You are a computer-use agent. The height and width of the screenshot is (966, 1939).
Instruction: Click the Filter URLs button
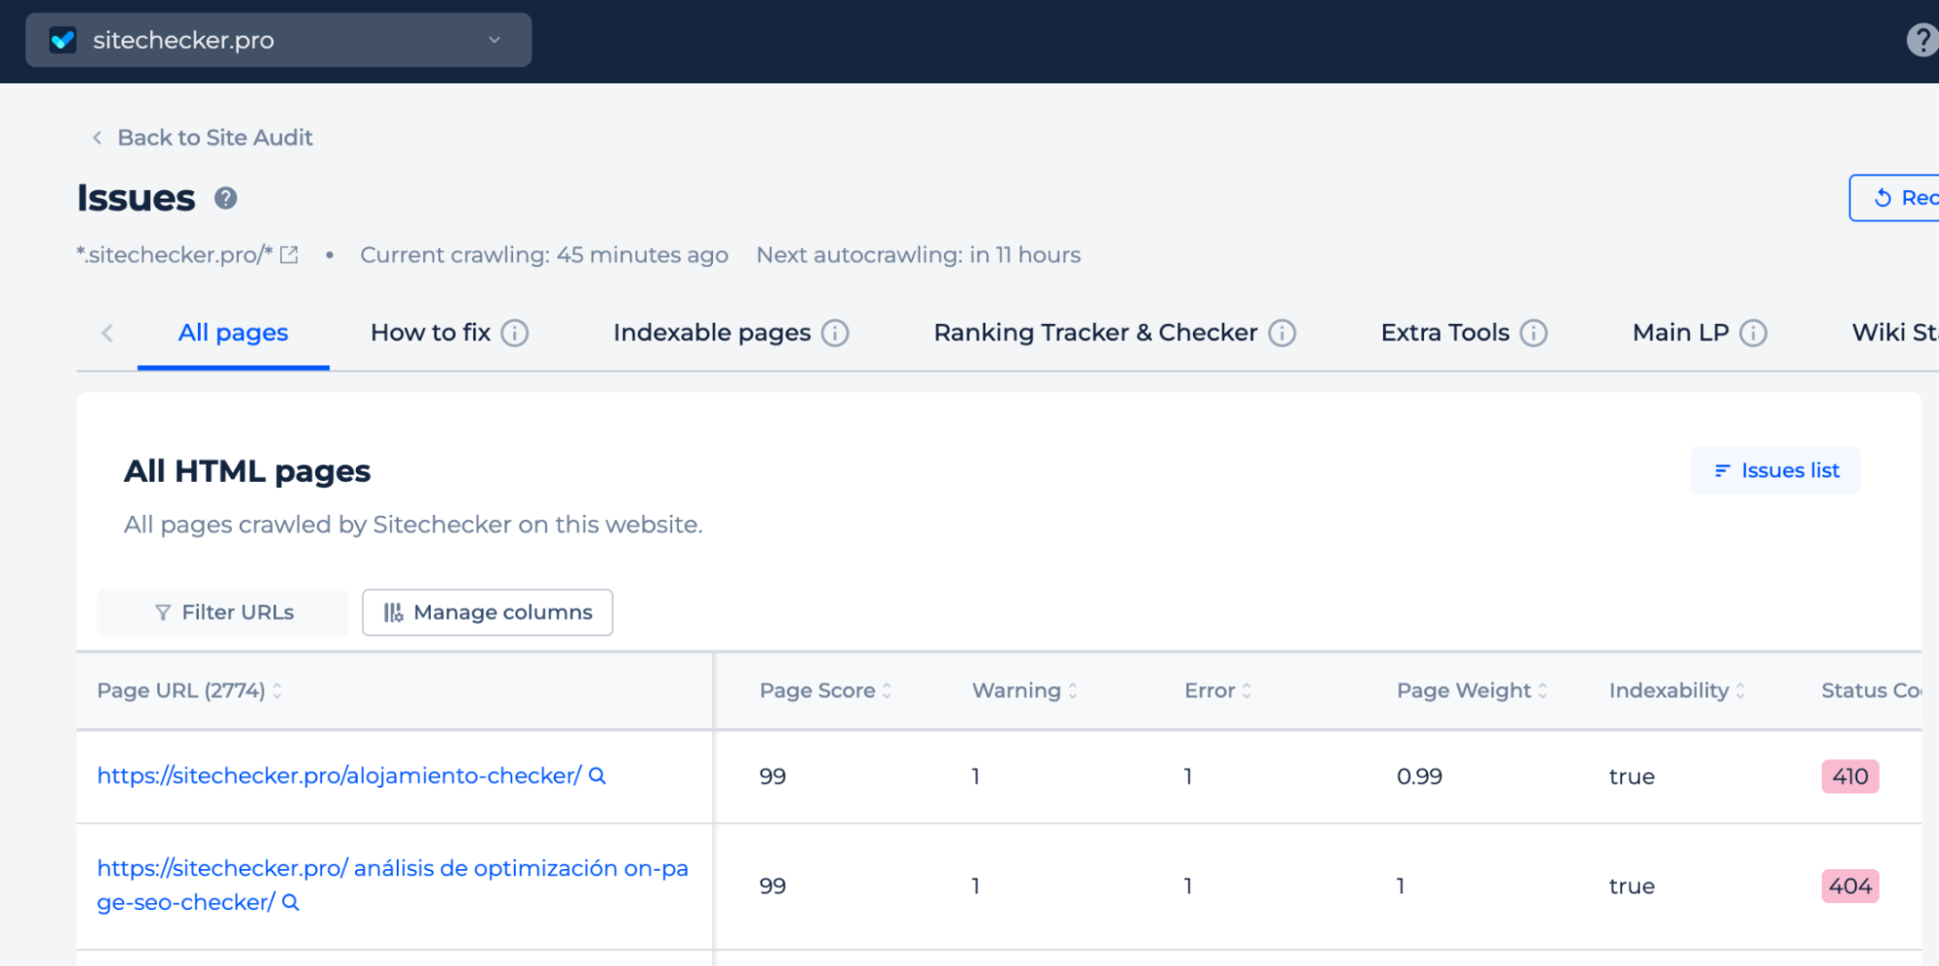click(x=222, y=612)
